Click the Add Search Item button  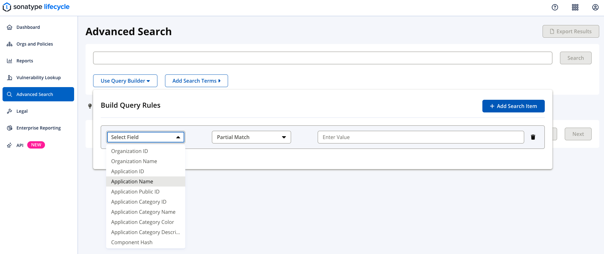tap(513, 106)
